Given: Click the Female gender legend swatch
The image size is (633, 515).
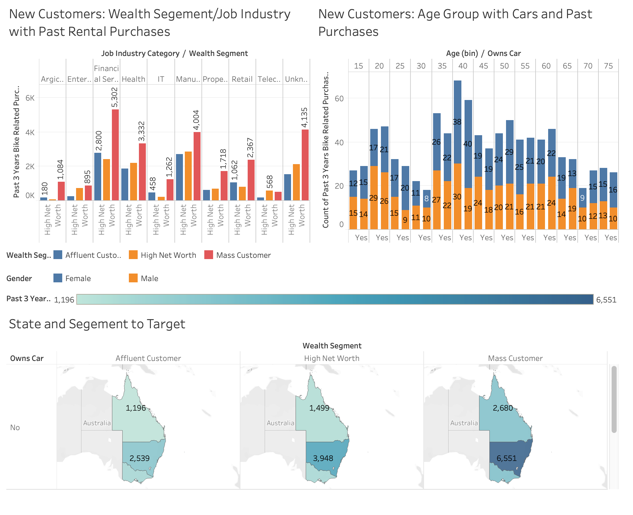Looking at the screenshot, I should 58,278.
